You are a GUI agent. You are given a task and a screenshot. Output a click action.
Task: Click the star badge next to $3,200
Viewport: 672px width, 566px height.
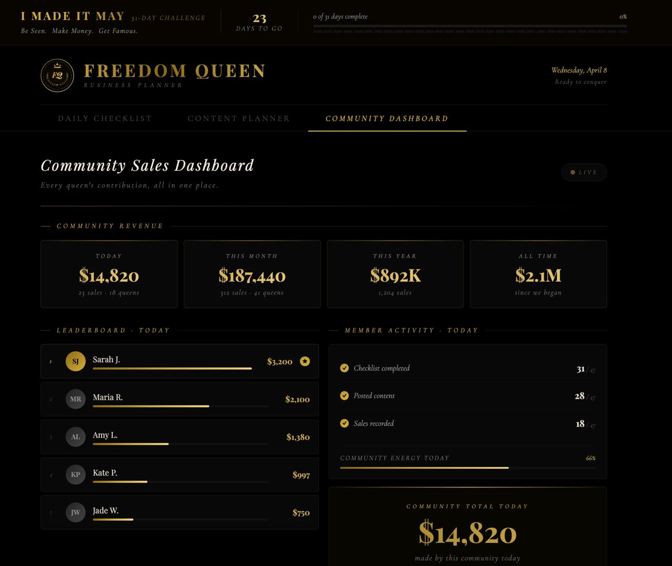click(305, 361)
